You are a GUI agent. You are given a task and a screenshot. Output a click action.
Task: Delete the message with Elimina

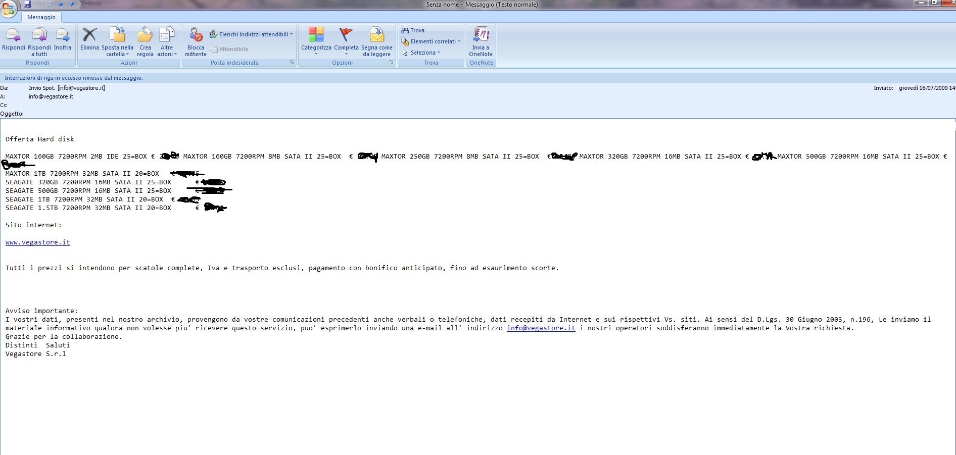89,40
